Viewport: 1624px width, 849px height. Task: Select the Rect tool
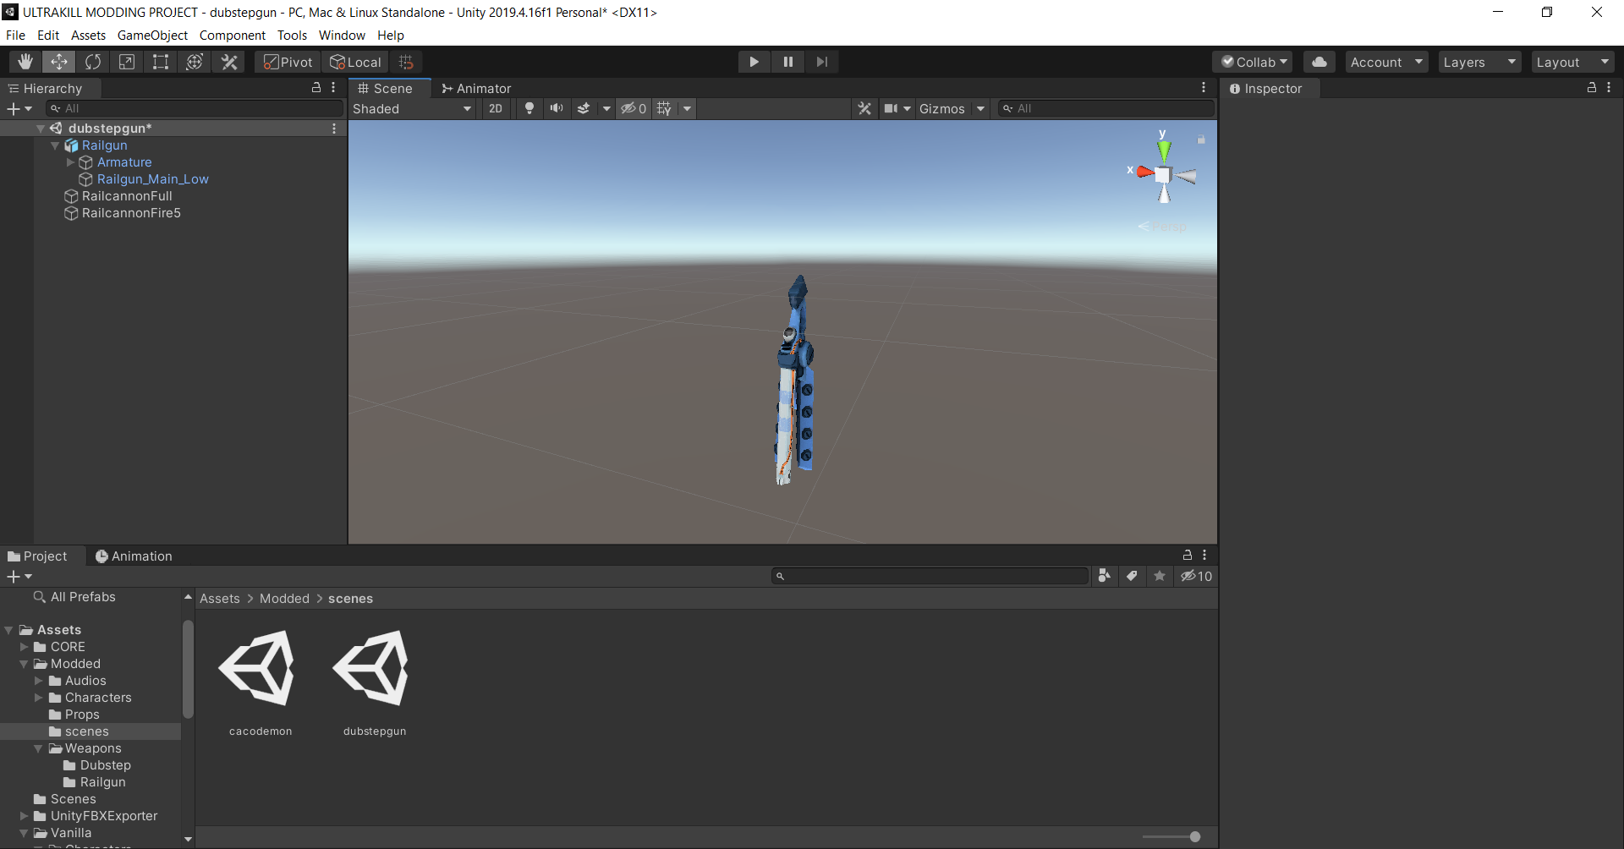(x=161, y=62)
